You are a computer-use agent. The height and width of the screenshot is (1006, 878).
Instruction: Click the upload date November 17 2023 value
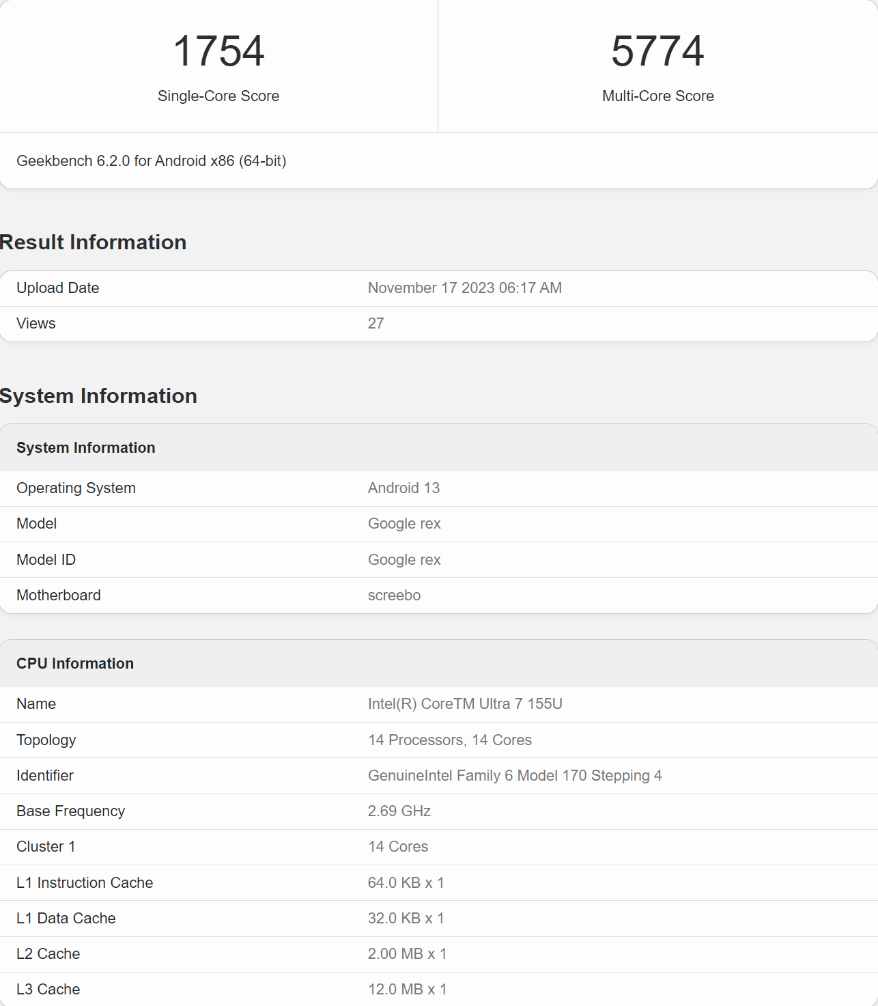(x=464, y=288)
